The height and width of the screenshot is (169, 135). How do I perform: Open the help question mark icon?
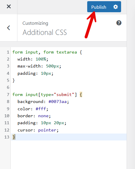[119, 23]
